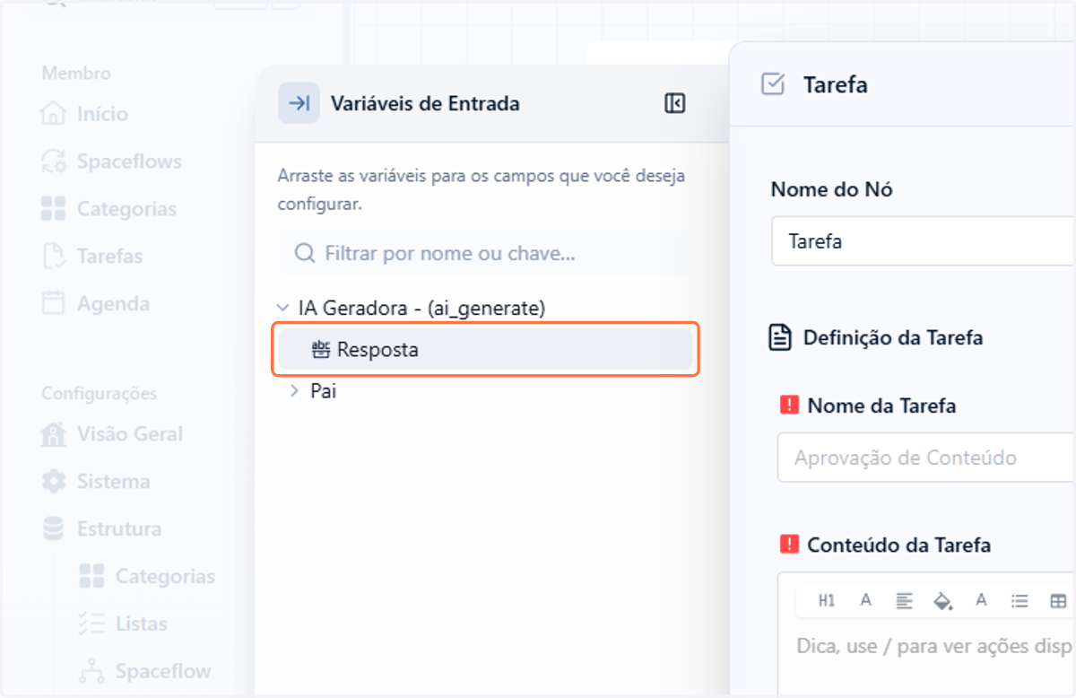Click the Pai tree label
Viewport: 1076px width, 698px height.
point(323,391)
